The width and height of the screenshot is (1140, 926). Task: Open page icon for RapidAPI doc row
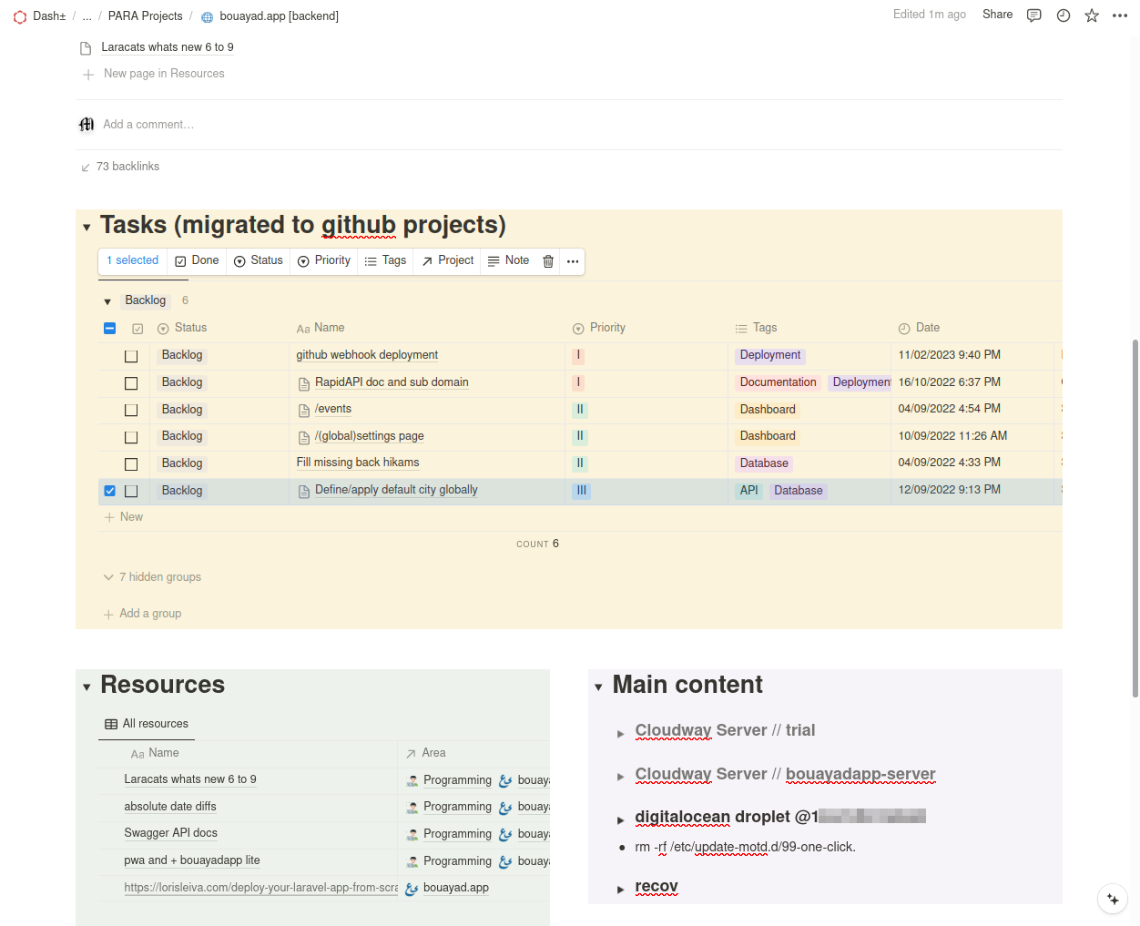[304, 383]
